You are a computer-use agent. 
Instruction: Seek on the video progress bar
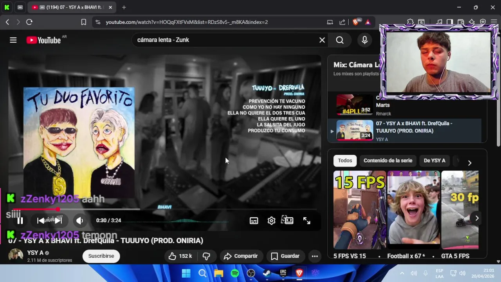tap(164, 210)
